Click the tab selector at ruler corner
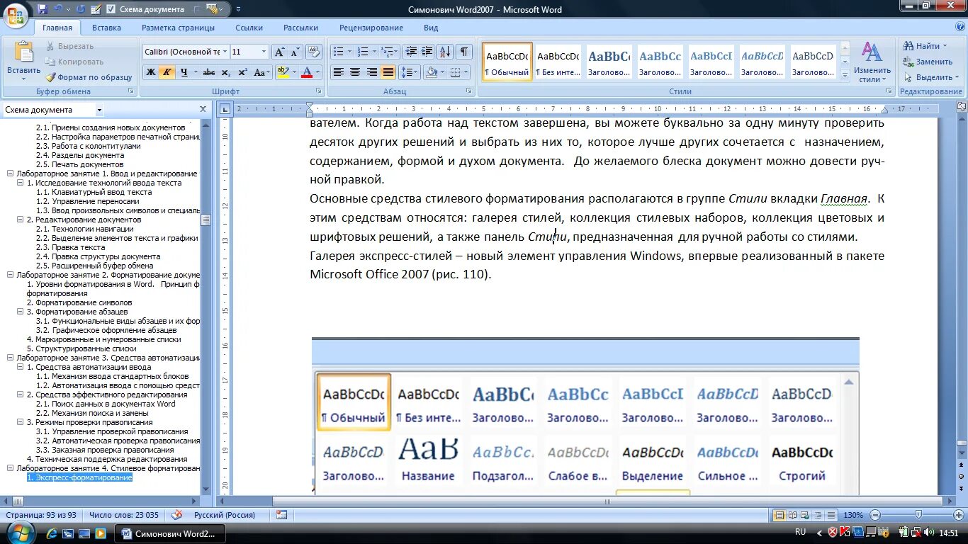This screenshot has height=544, width=968. pos(224,109)
